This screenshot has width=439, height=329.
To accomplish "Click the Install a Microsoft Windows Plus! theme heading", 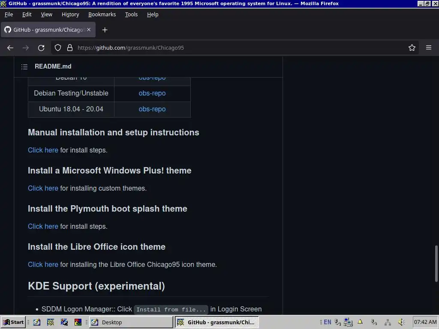I will point(109,170).
